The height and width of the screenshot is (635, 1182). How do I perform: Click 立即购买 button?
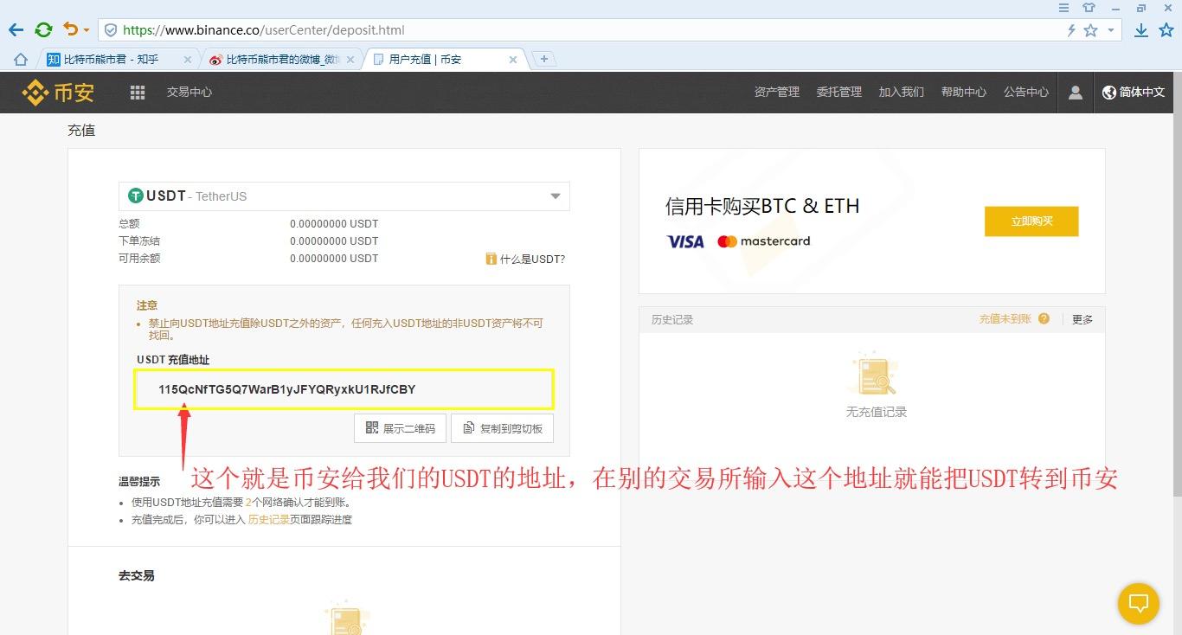1031,221
